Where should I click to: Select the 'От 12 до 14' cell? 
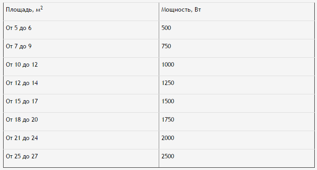pos(81,85)
